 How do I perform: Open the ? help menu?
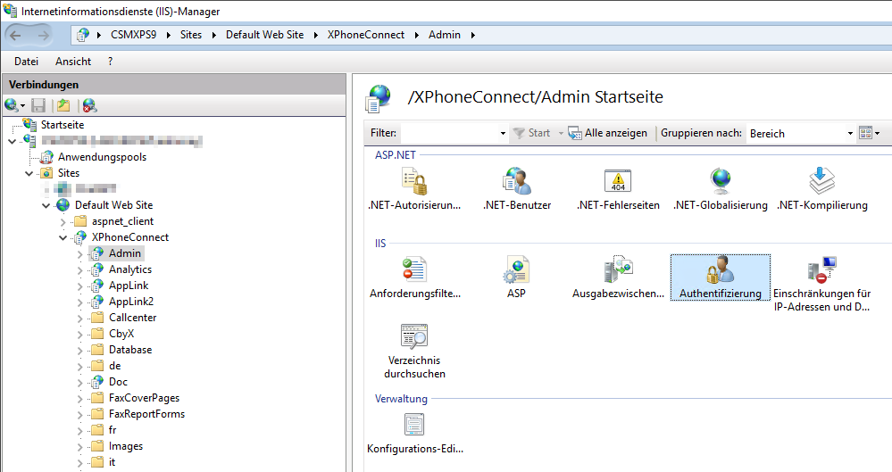(110, 62)
